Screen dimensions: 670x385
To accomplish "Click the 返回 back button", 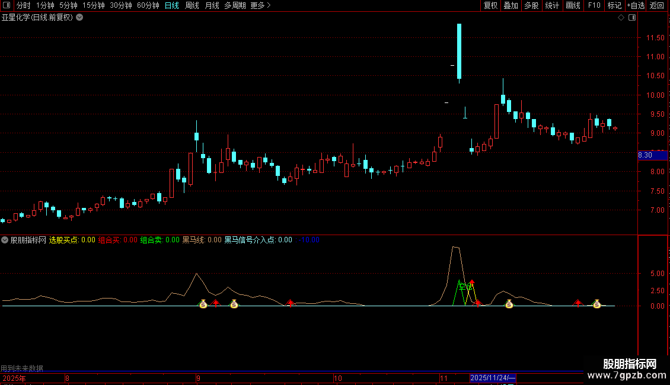I will point(657,5).
